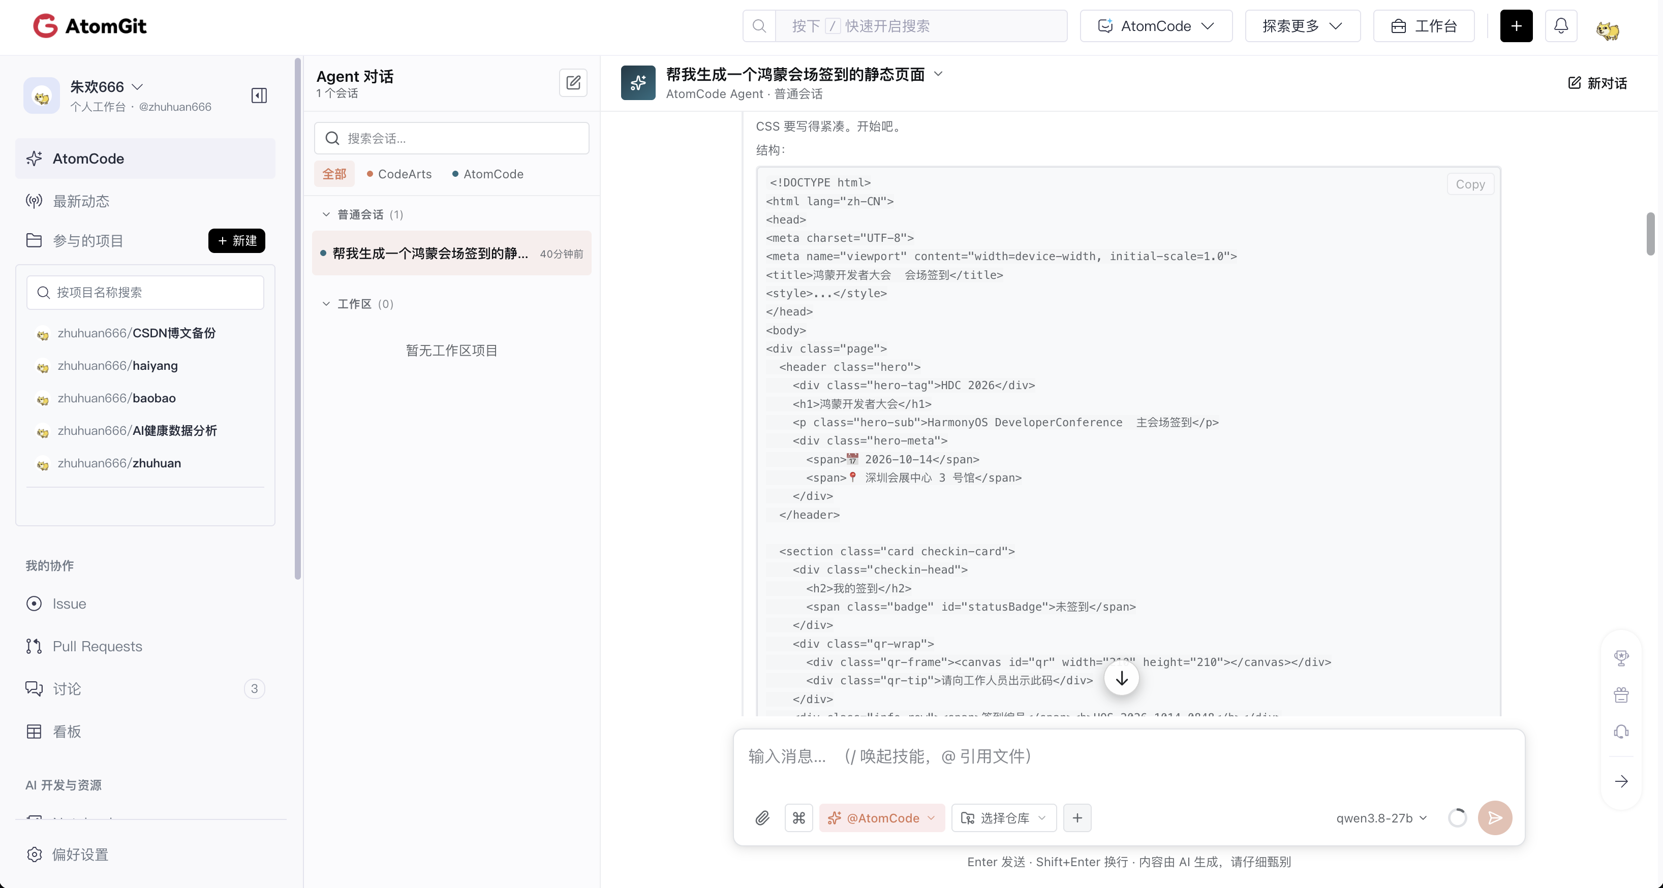Open the notifications bell
The height and width of the screenshot is (888, 1663).
coord(1560,26)
